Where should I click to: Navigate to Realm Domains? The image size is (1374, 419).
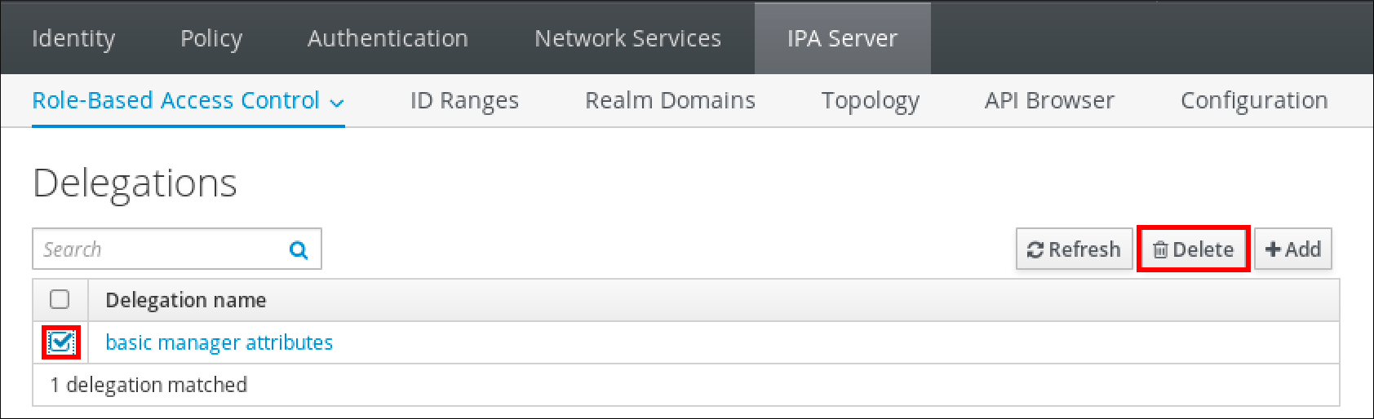670,101
